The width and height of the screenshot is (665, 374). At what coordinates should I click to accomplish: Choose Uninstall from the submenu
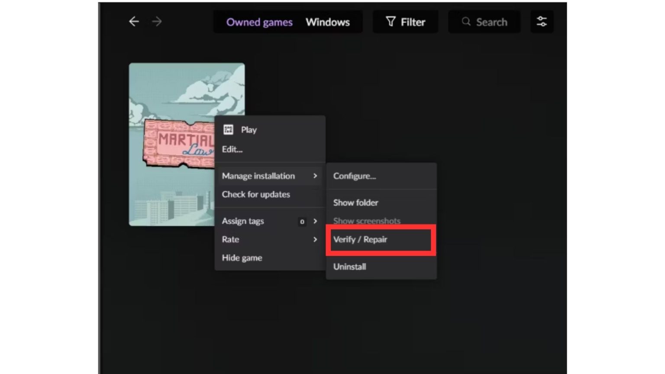click(x=349, y=267)
